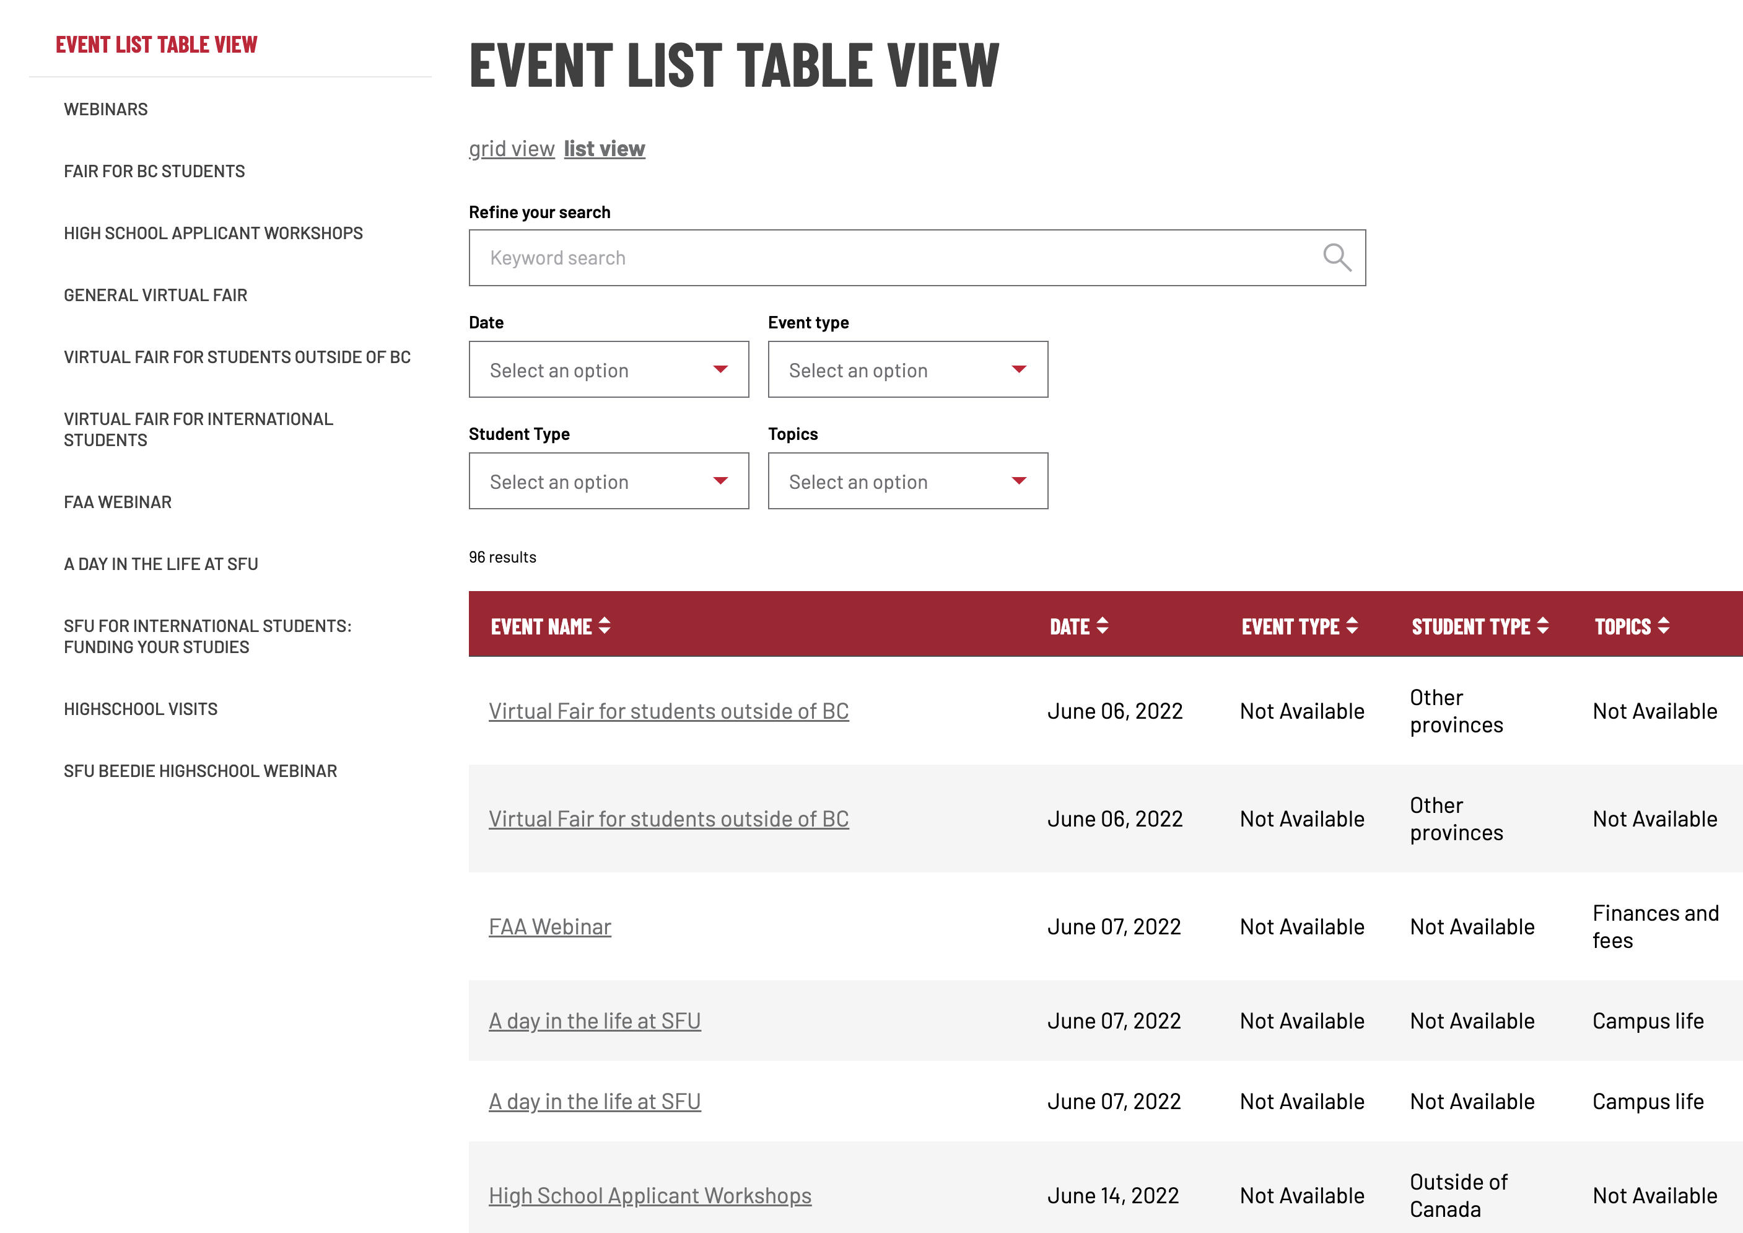Click the magnifying glass search icon

(1336, 258)
